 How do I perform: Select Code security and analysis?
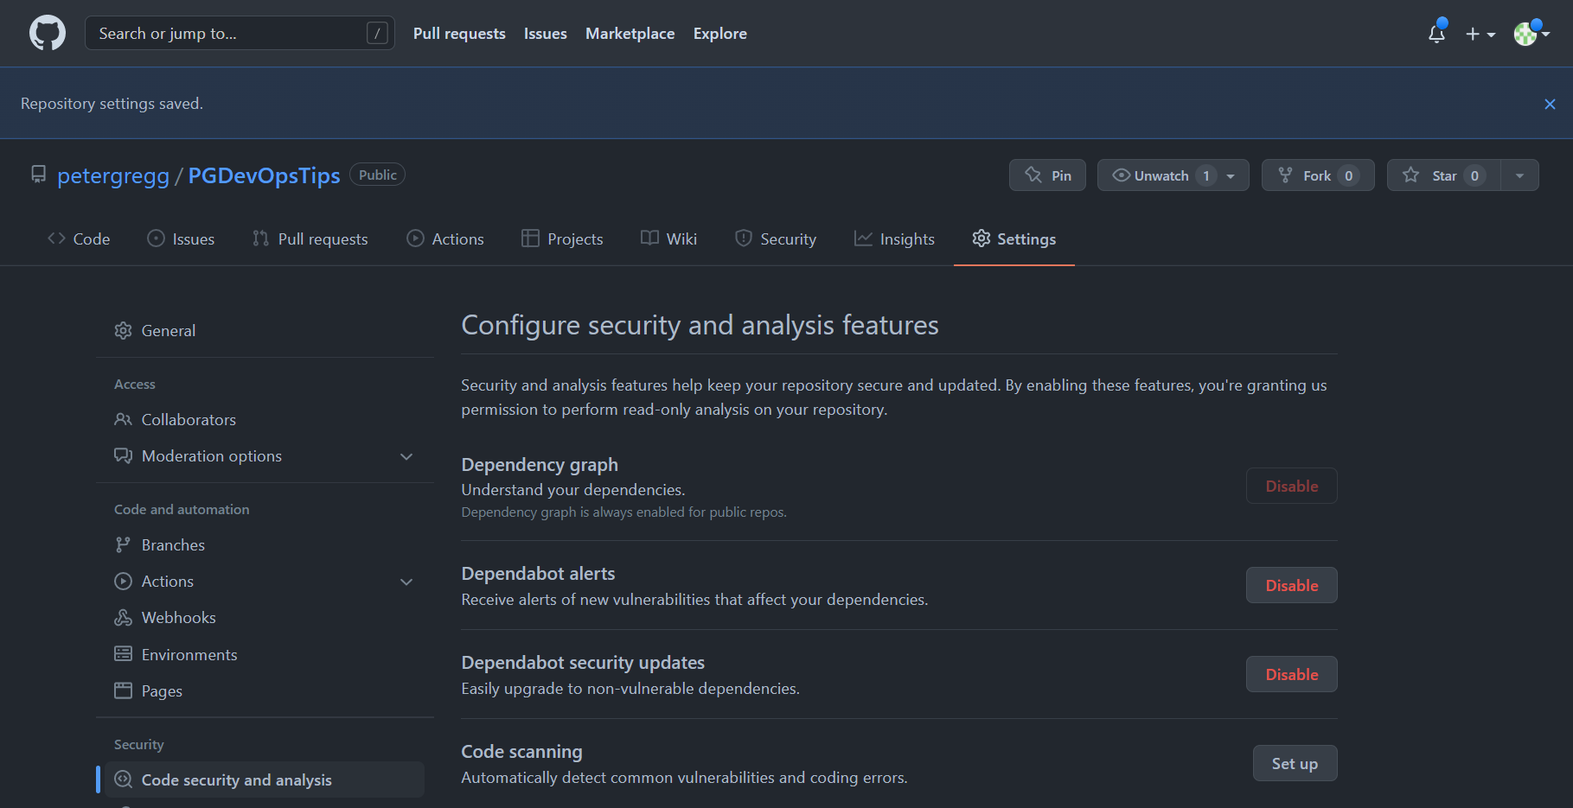(x=265, y=780)
